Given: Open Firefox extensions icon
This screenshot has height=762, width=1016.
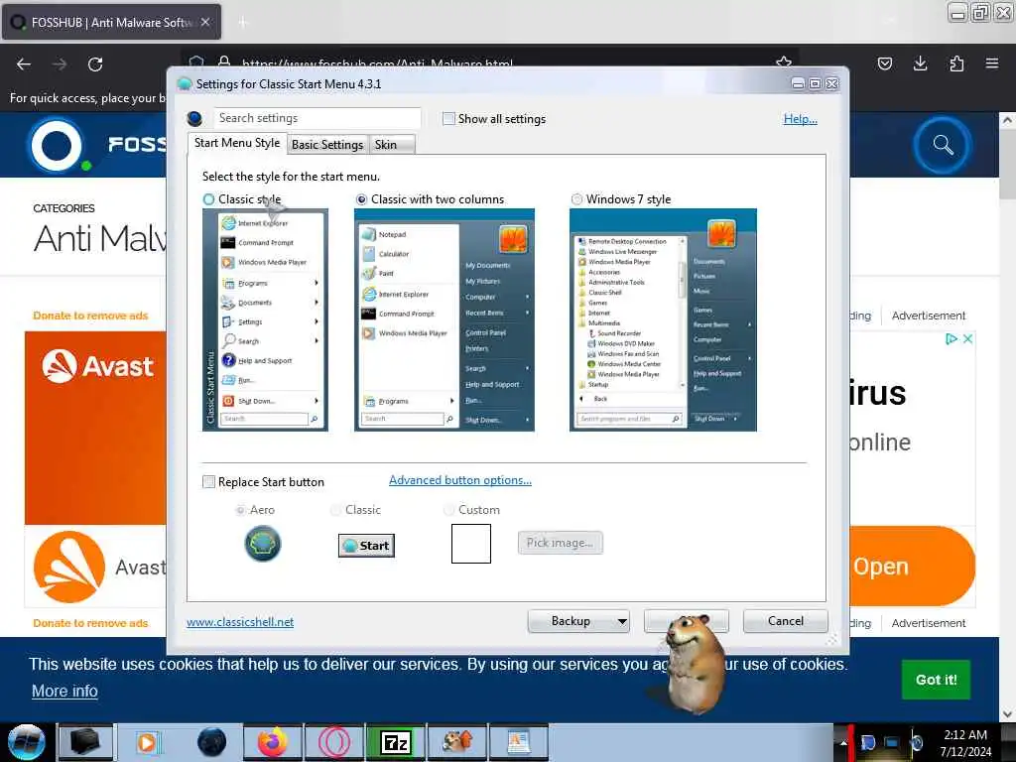Looking at the screenshot, I should (x=956, y=63).
